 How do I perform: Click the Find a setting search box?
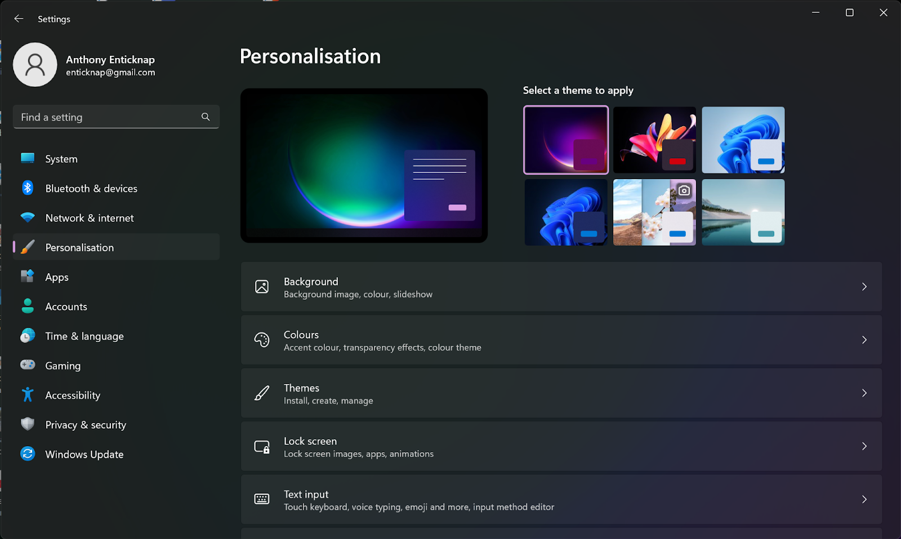[x=116, y=117]
